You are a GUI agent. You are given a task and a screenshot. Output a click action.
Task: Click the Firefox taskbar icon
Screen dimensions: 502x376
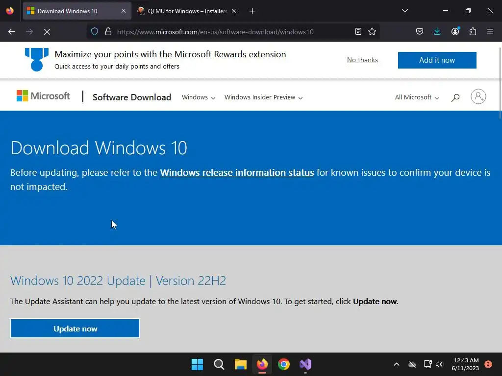tap(262, 364)
